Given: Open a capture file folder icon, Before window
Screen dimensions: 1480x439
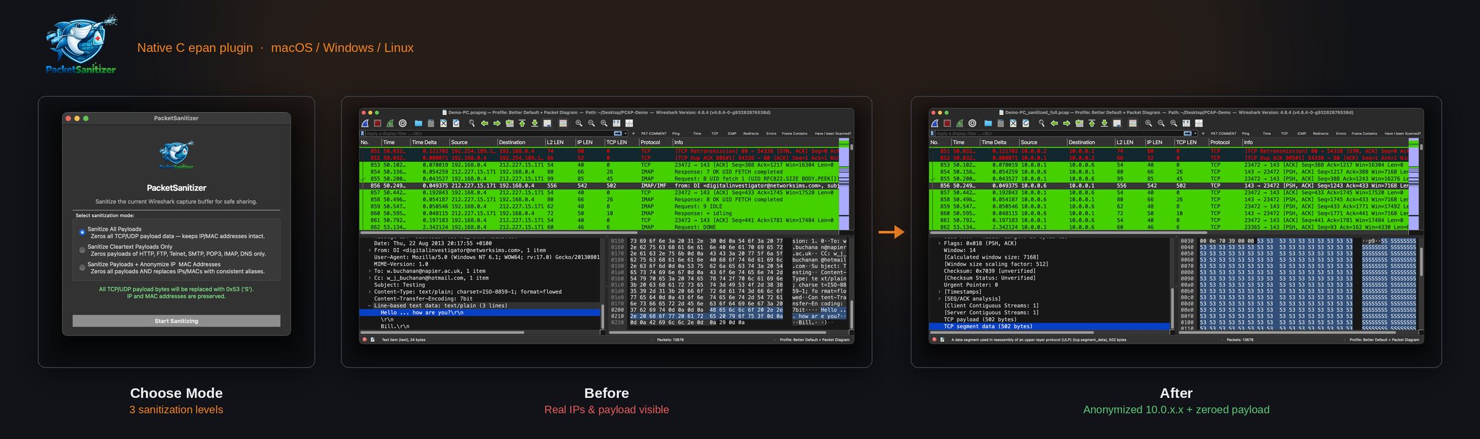Looking at the screenshot, I should tap(418, 123).
